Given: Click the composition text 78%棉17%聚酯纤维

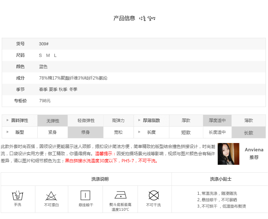Looking at the screenshot, I should pyautogui.click(x=59, y=78).
